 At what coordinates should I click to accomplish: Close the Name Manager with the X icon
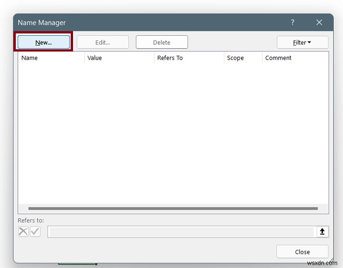[x=319, y=22]
